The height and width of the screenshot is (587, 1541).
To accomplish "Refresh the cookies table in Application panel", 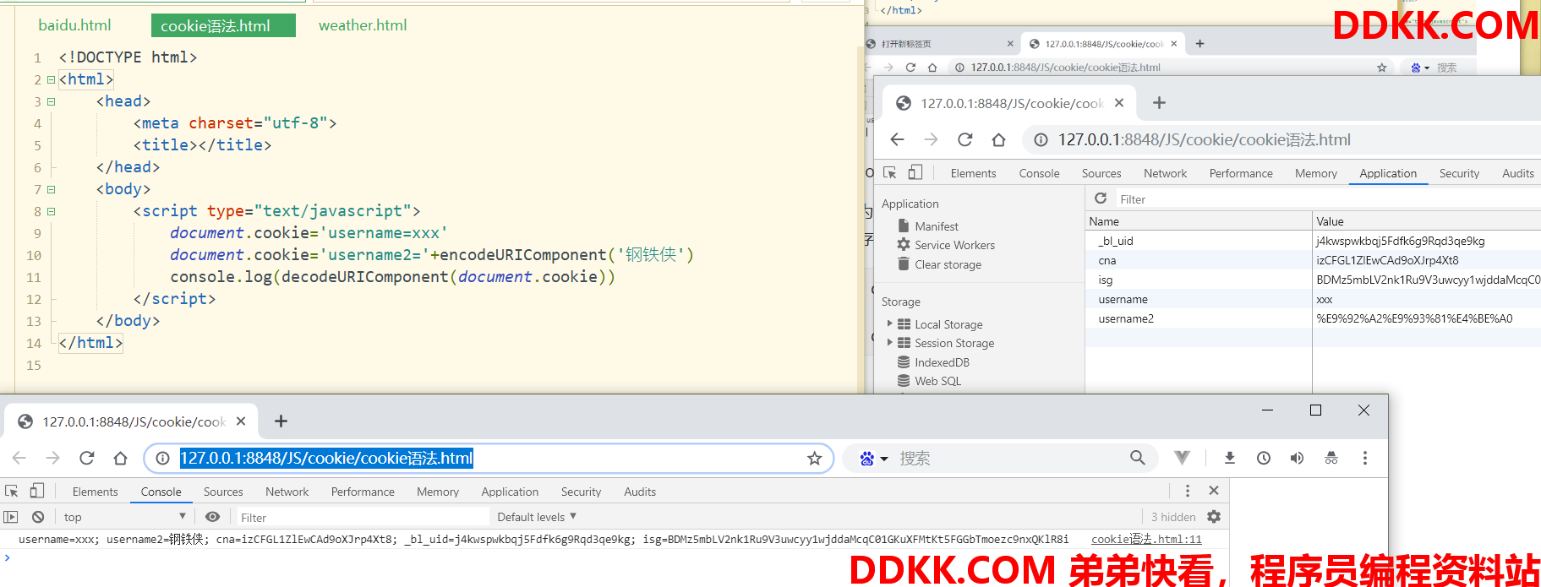I will pos(1101,198).
